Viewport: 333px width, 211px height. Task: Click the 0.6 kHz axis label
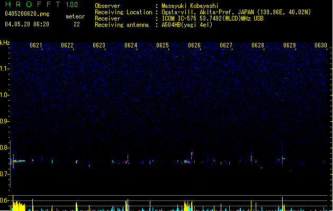click(4, 200)
